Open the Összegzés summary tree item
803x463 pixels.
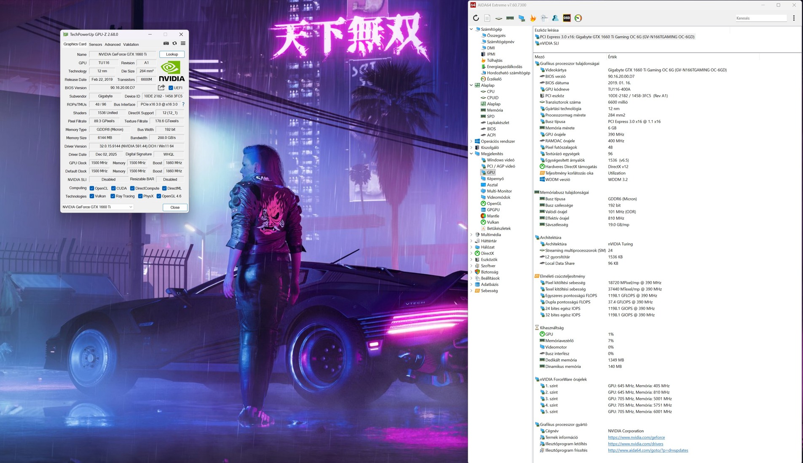pos(493,36)
